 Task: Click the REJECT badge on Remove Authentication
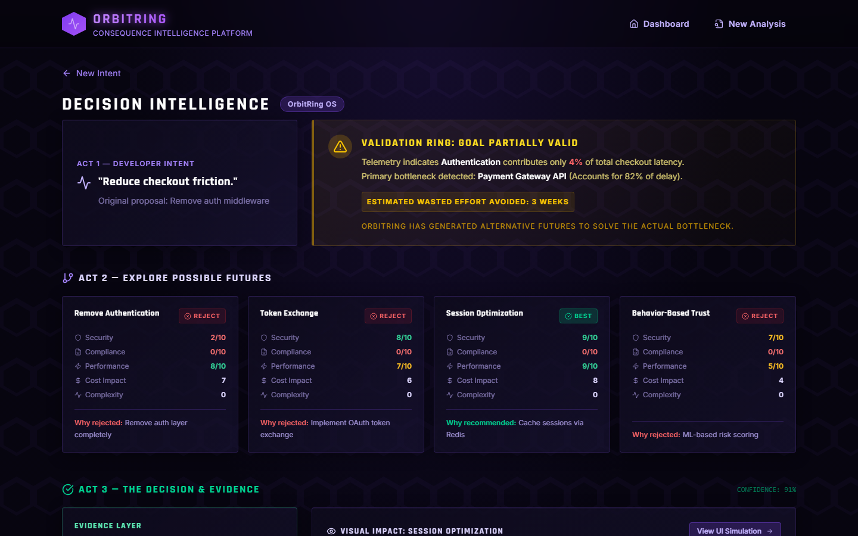coord(203,316)
